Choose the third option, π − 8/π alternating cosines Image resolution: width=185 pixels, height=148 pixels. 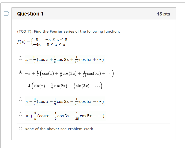pos(20,99)
